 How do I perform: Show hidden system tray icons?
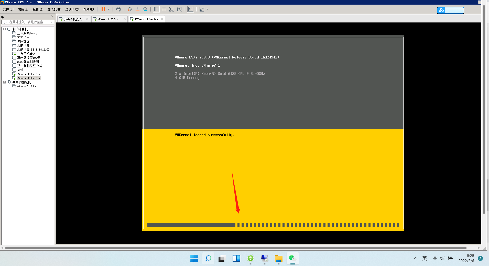[x=416, y=259]
